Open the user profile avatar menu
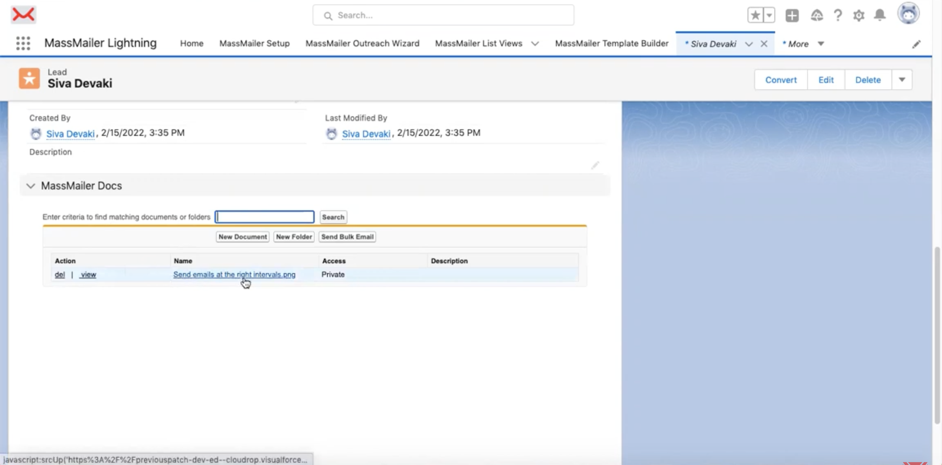942x465 pixels. coord(908,13)
